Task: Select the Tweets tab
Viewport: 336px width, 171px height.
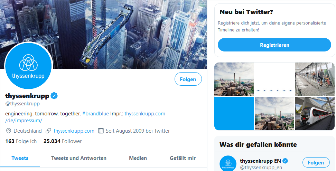Action: 20,158
